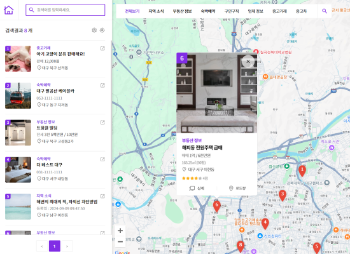Click map zoom out minus button
Screen dimensions: 350x254
click(x=120, y=242)
